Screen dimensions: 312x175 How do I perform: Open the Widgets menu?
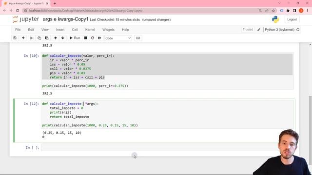pos(108,30)
